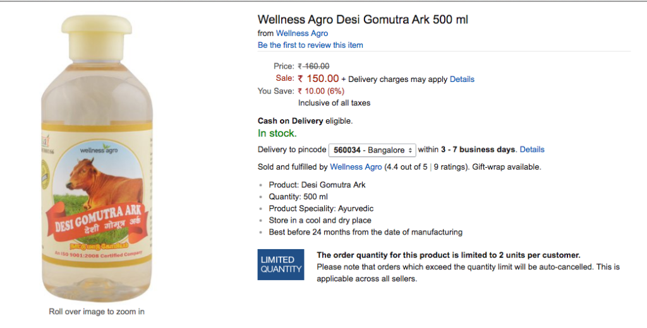Click "Be the first to review this item"

click(x=310, y=45)
